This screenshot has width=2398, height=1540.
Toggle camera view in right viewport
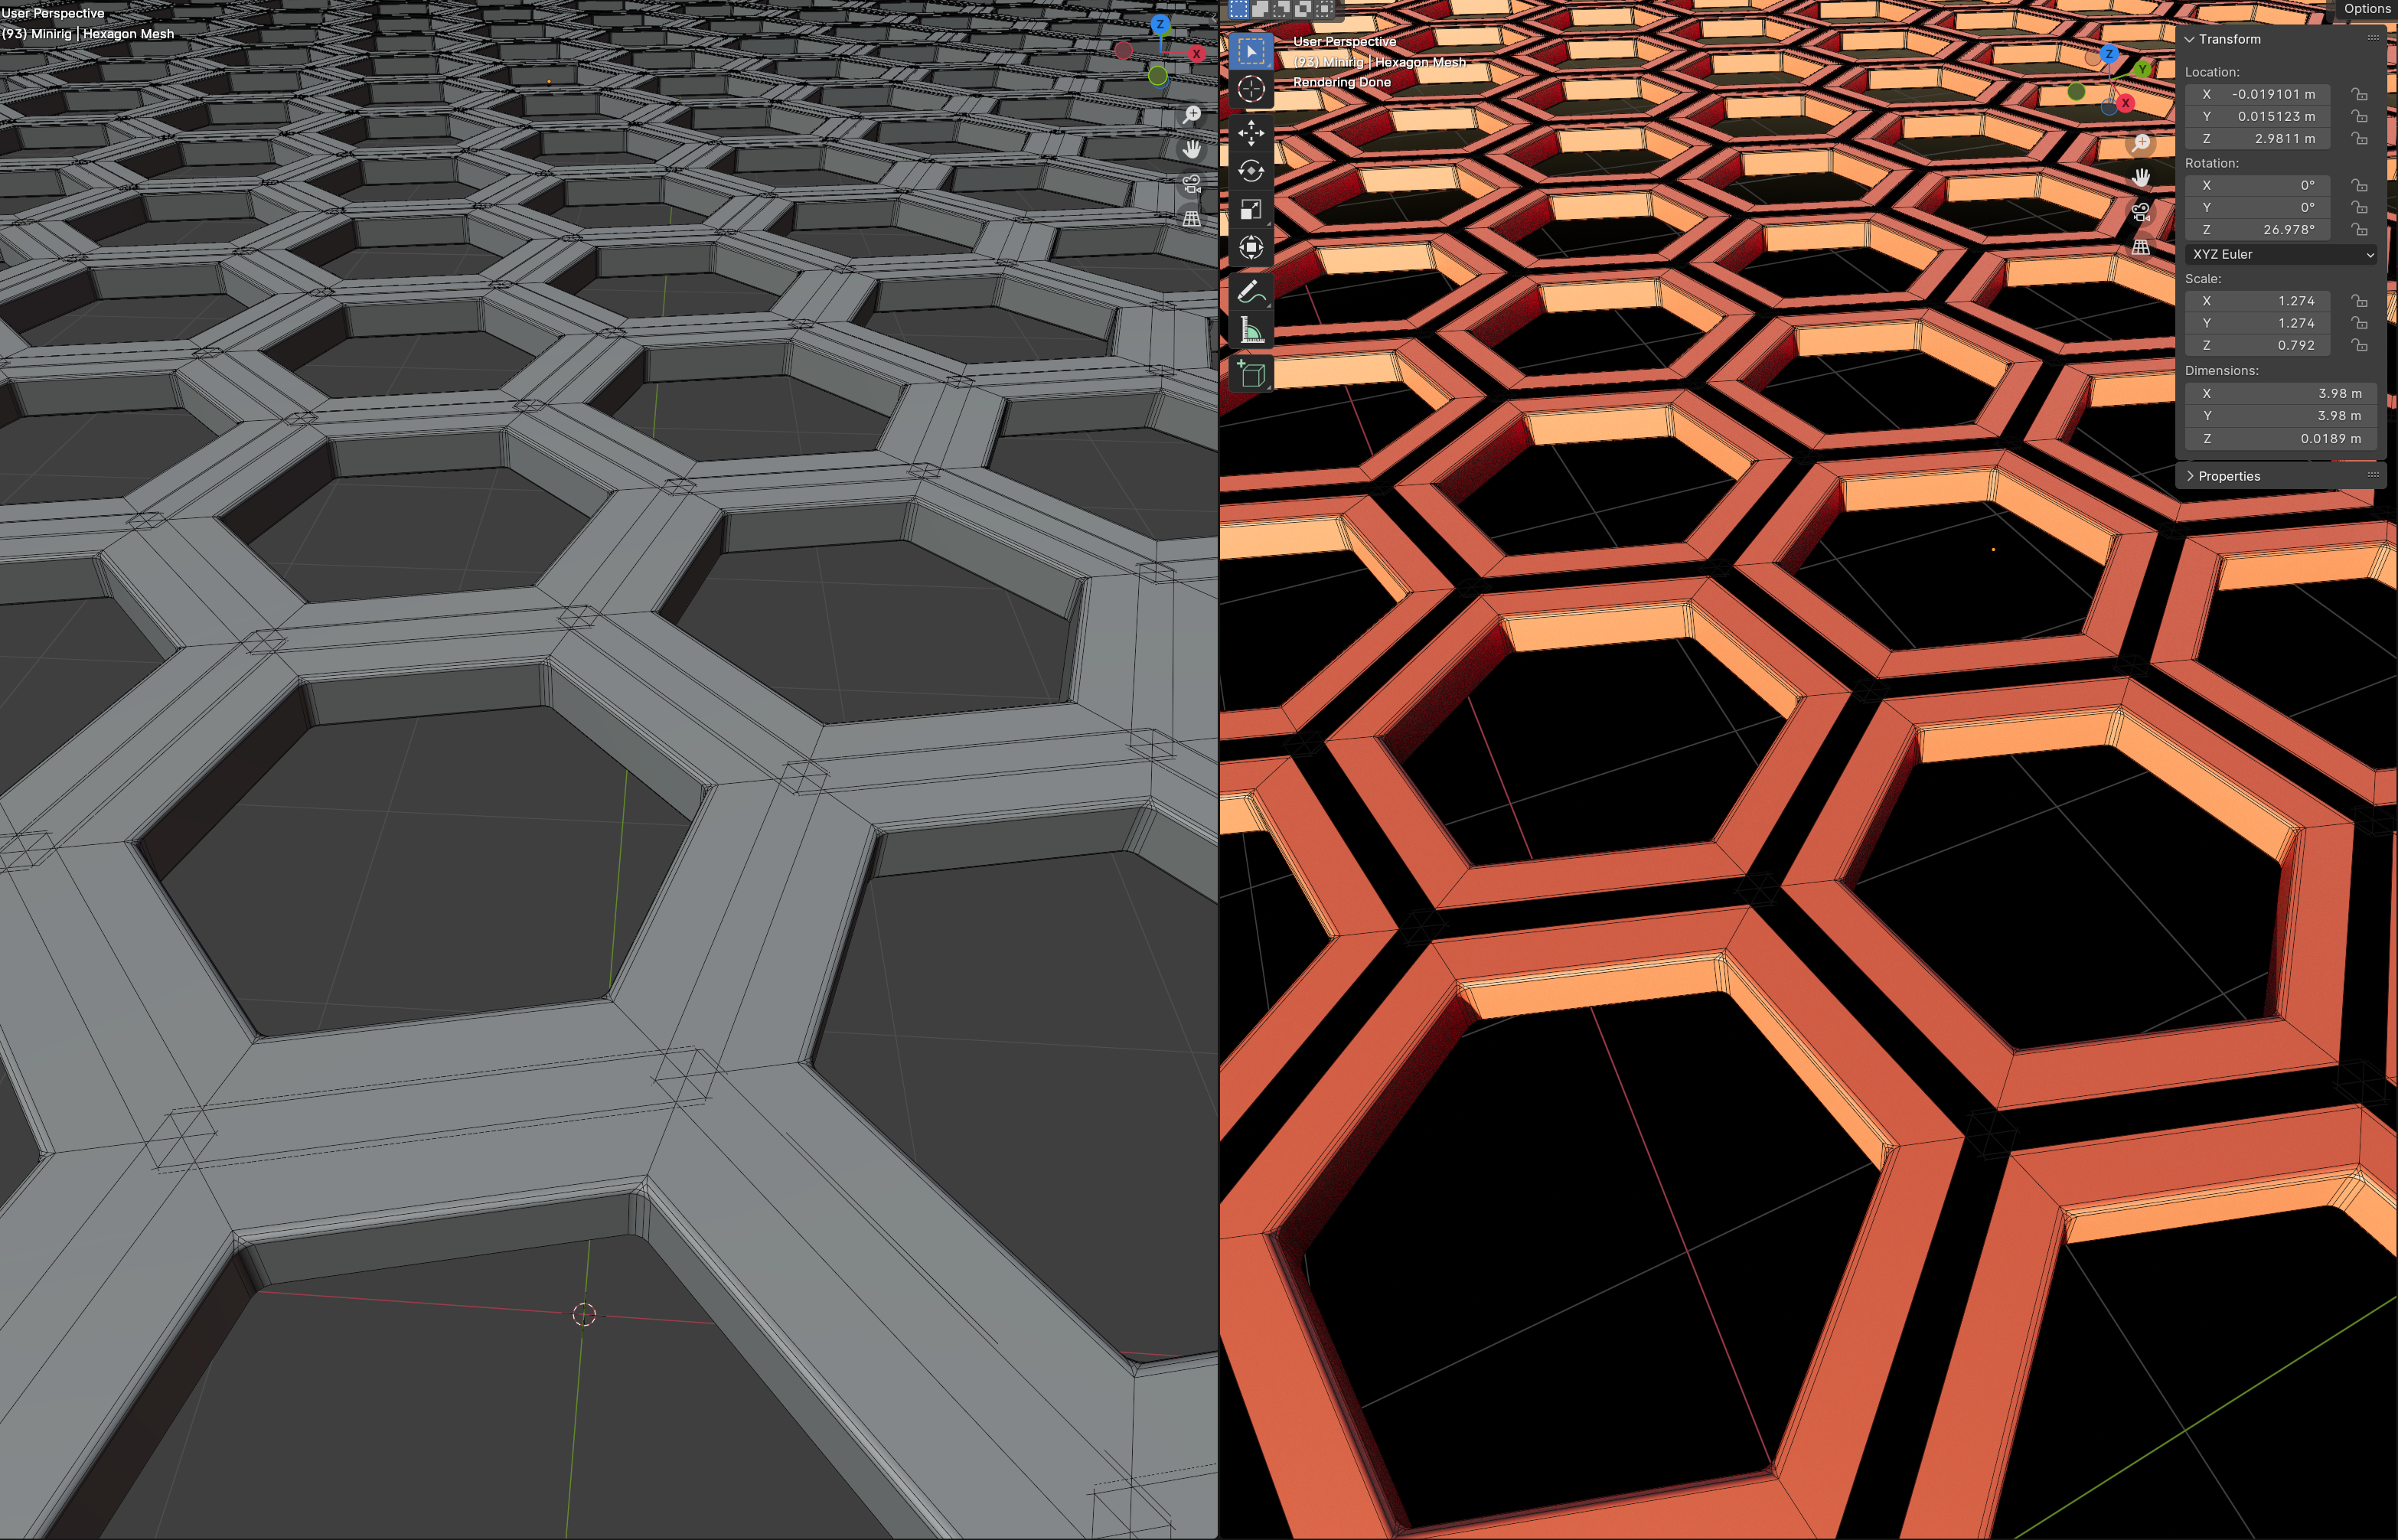(2140, 212)
